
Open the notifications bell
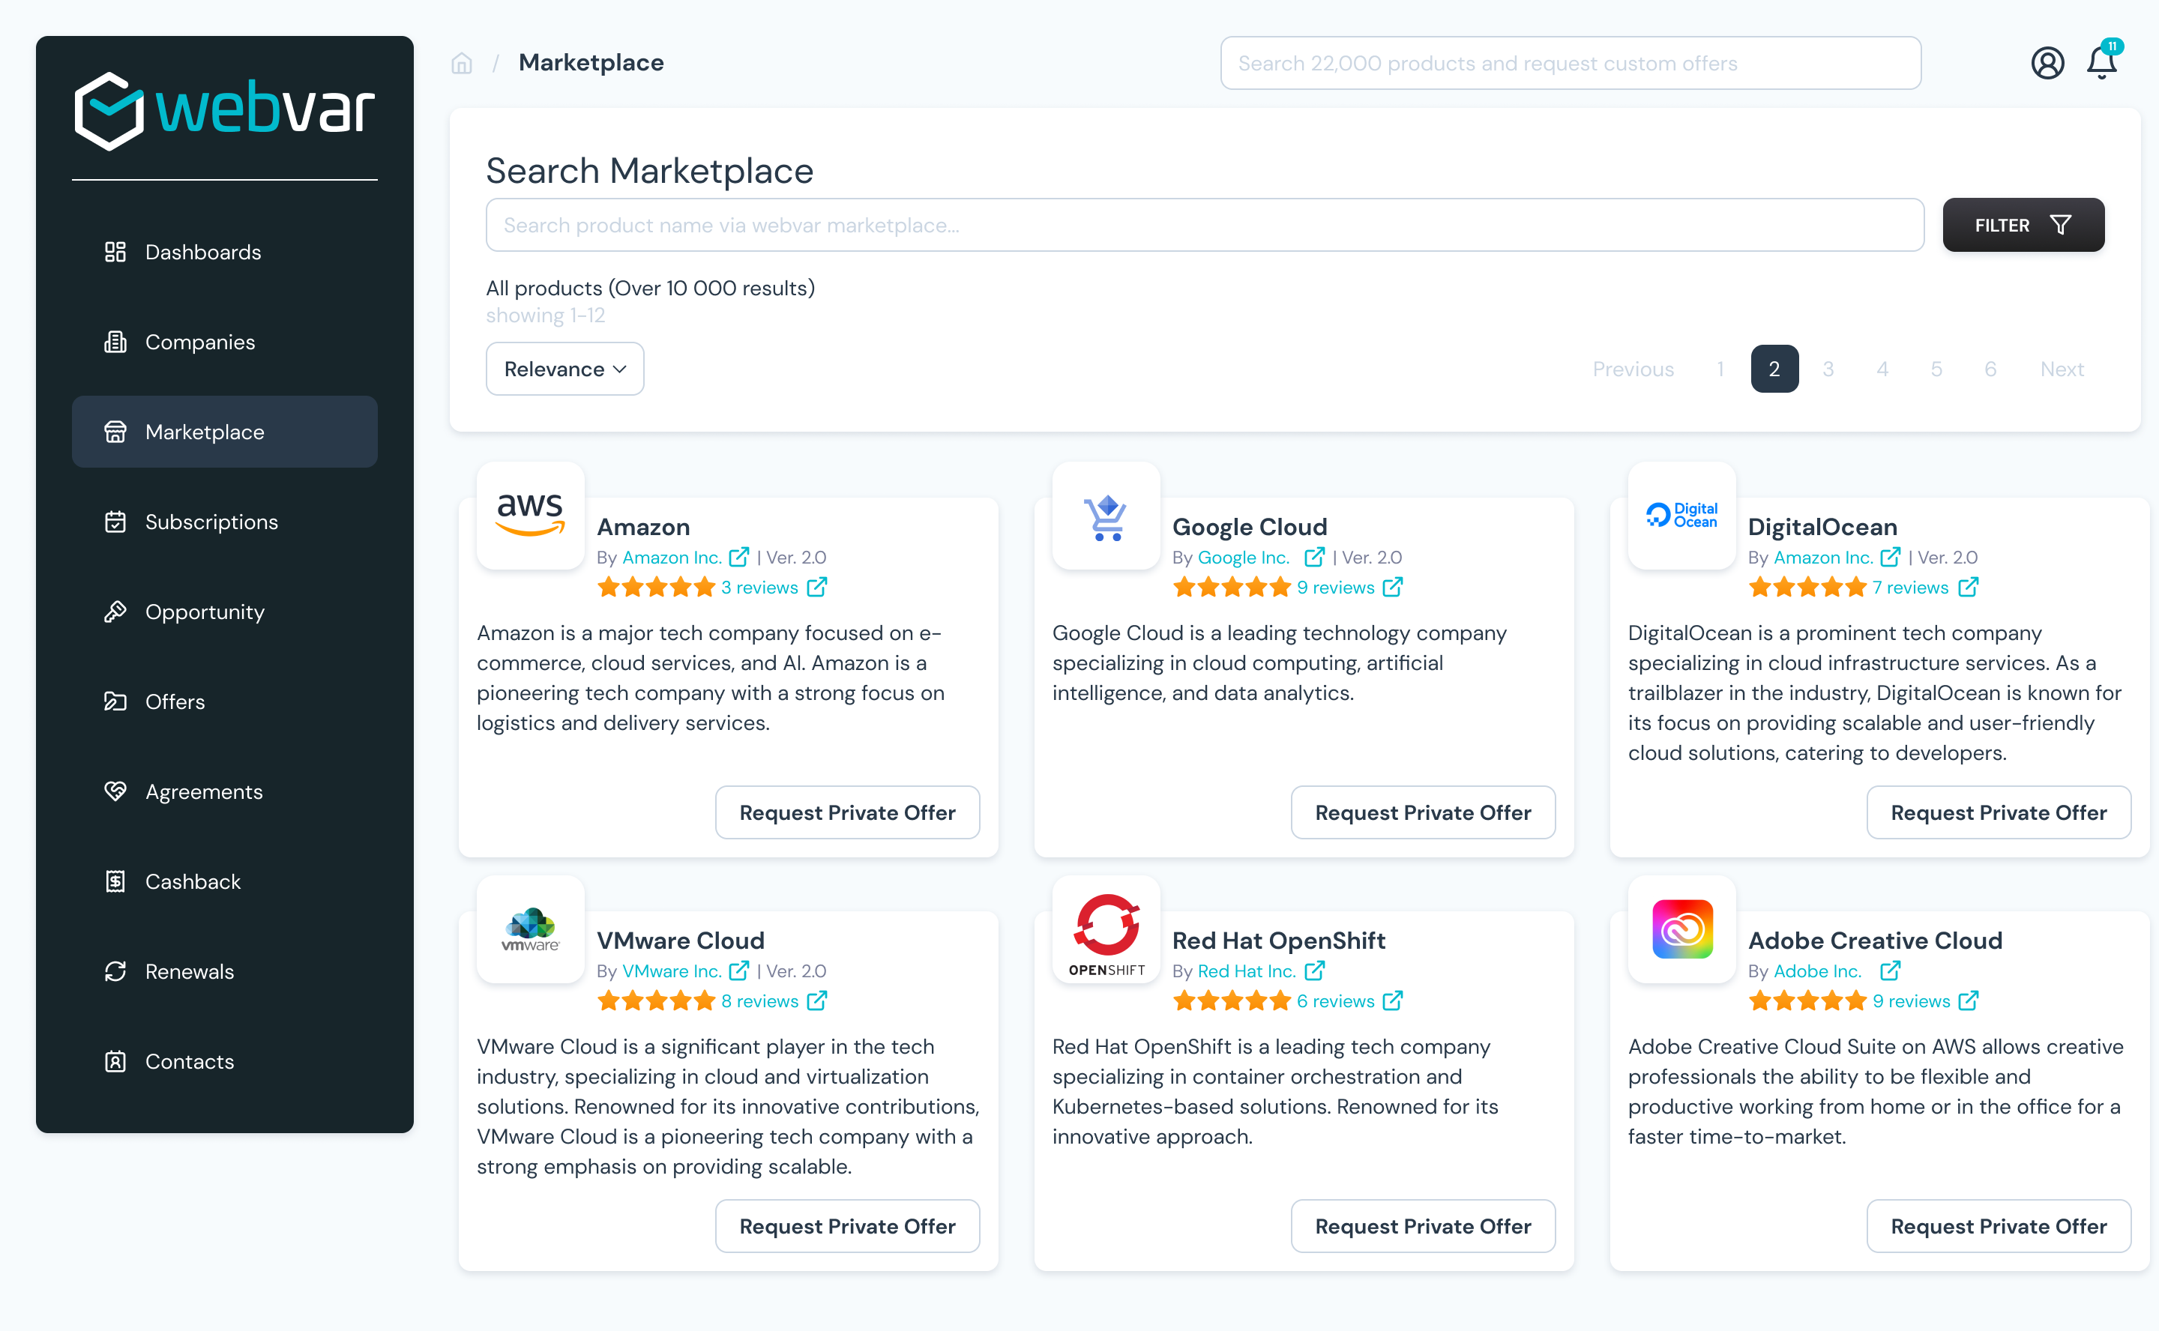[x=2102, y=62]
